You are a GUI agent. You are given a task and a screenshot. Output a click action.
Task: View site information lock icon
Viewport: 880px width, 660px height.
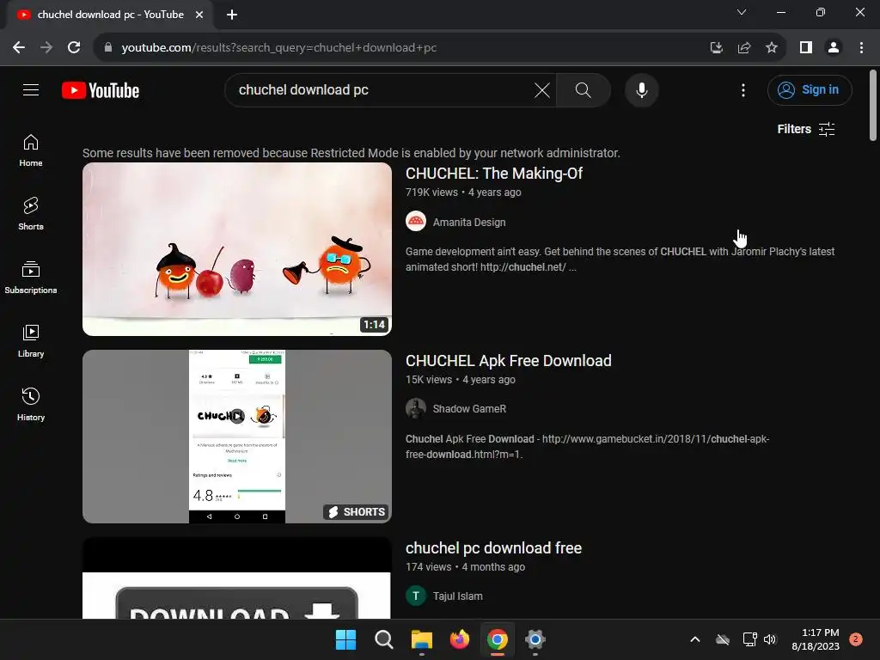[x=108, y=48]
